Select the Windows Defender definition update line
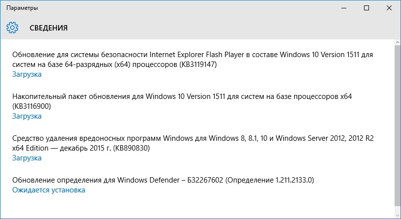This screenshot has width=401, height=219. [x=163, y=180]
